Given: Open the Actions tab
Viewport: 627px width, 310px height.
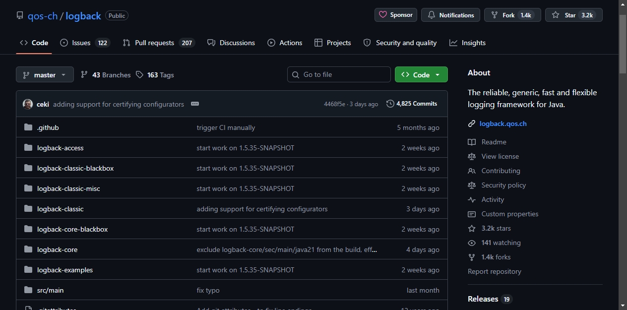Looking at the screenshot, I should pyautogui.click(x=285, y=43).
